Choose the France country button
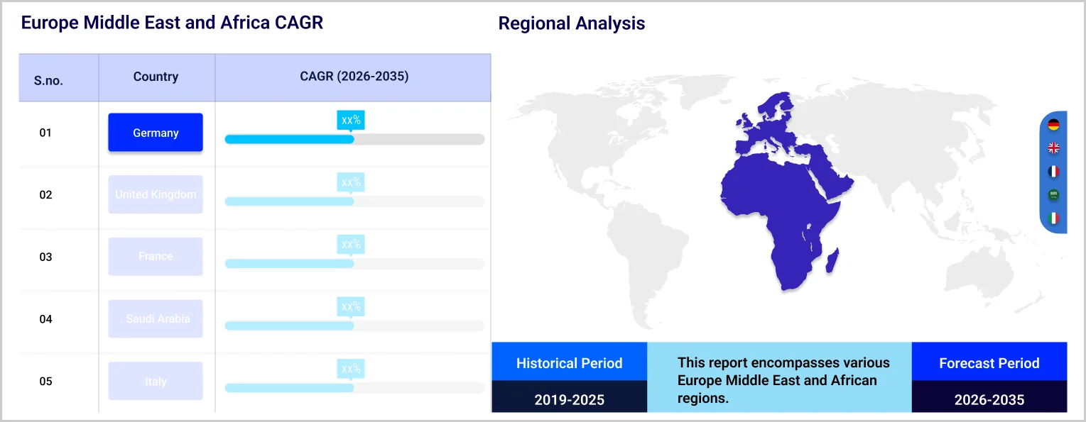Image resolution: width=1086 pixels, height=422 pixels. point(156,257)
